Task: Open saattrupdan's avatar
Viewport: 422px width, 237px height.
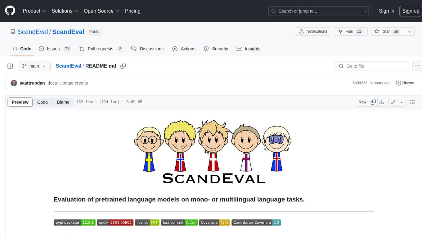Action: [14, 83]
